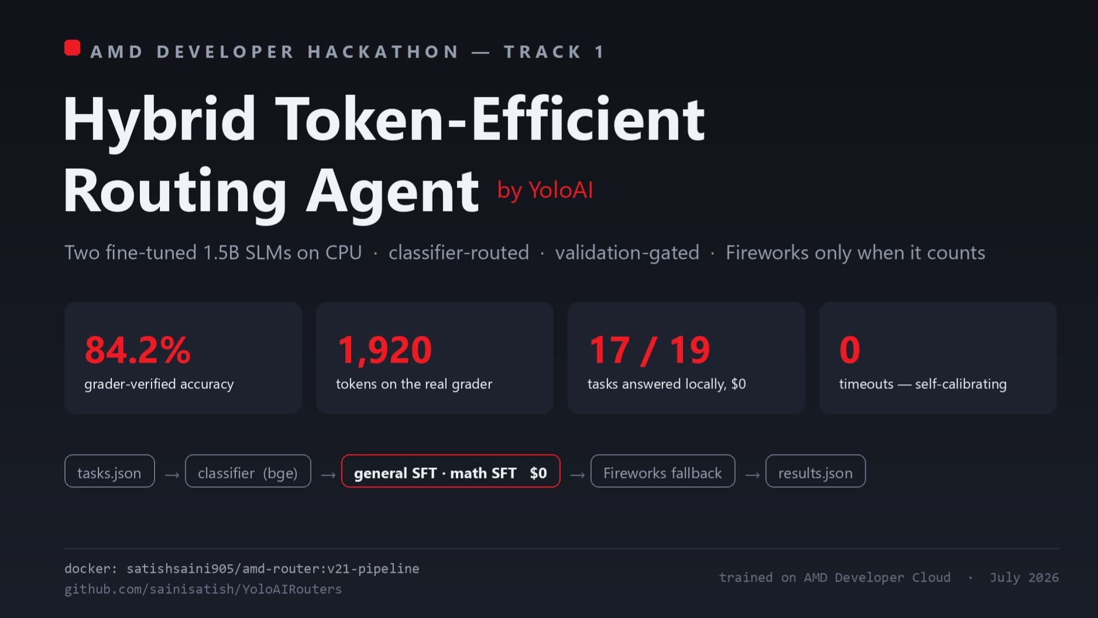
Task: Click the red square icon beside AMD heading
Action: (x=72, y=48)
